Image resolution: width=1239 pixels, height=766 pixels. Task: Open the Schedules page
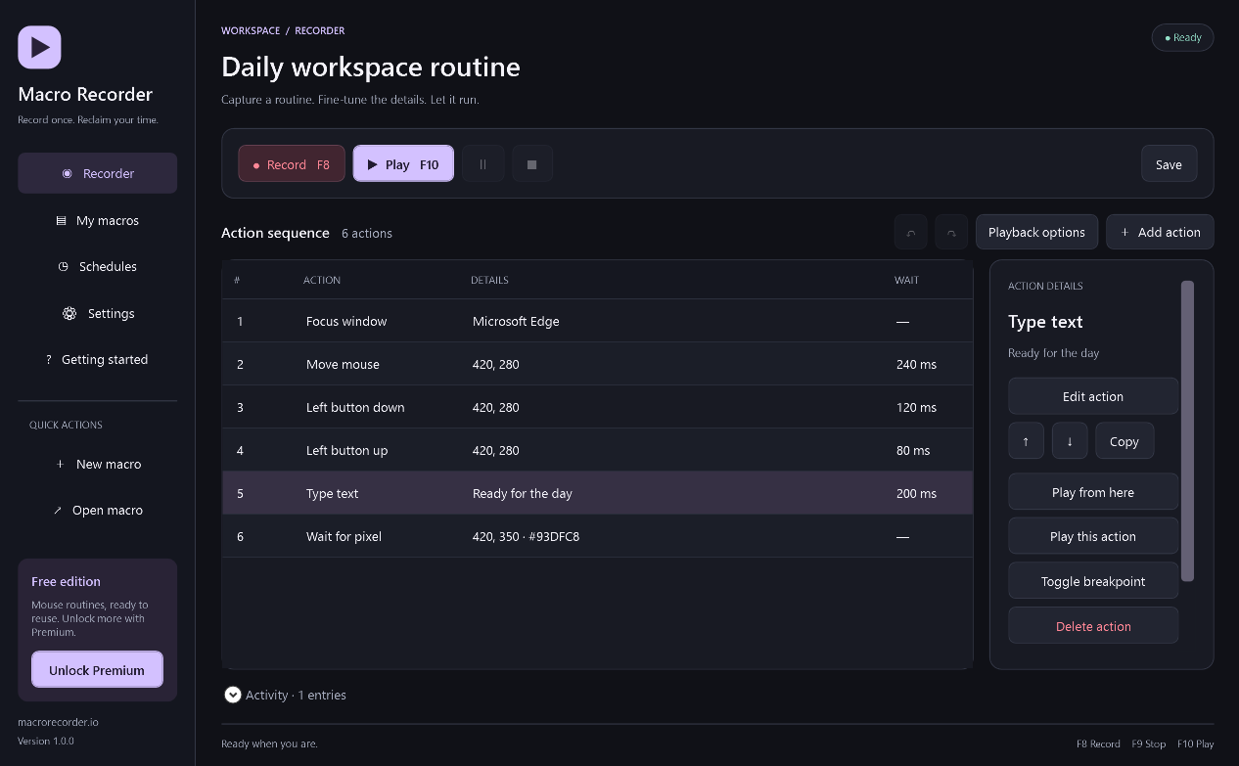pyautogui.click(x=97, y=266)
